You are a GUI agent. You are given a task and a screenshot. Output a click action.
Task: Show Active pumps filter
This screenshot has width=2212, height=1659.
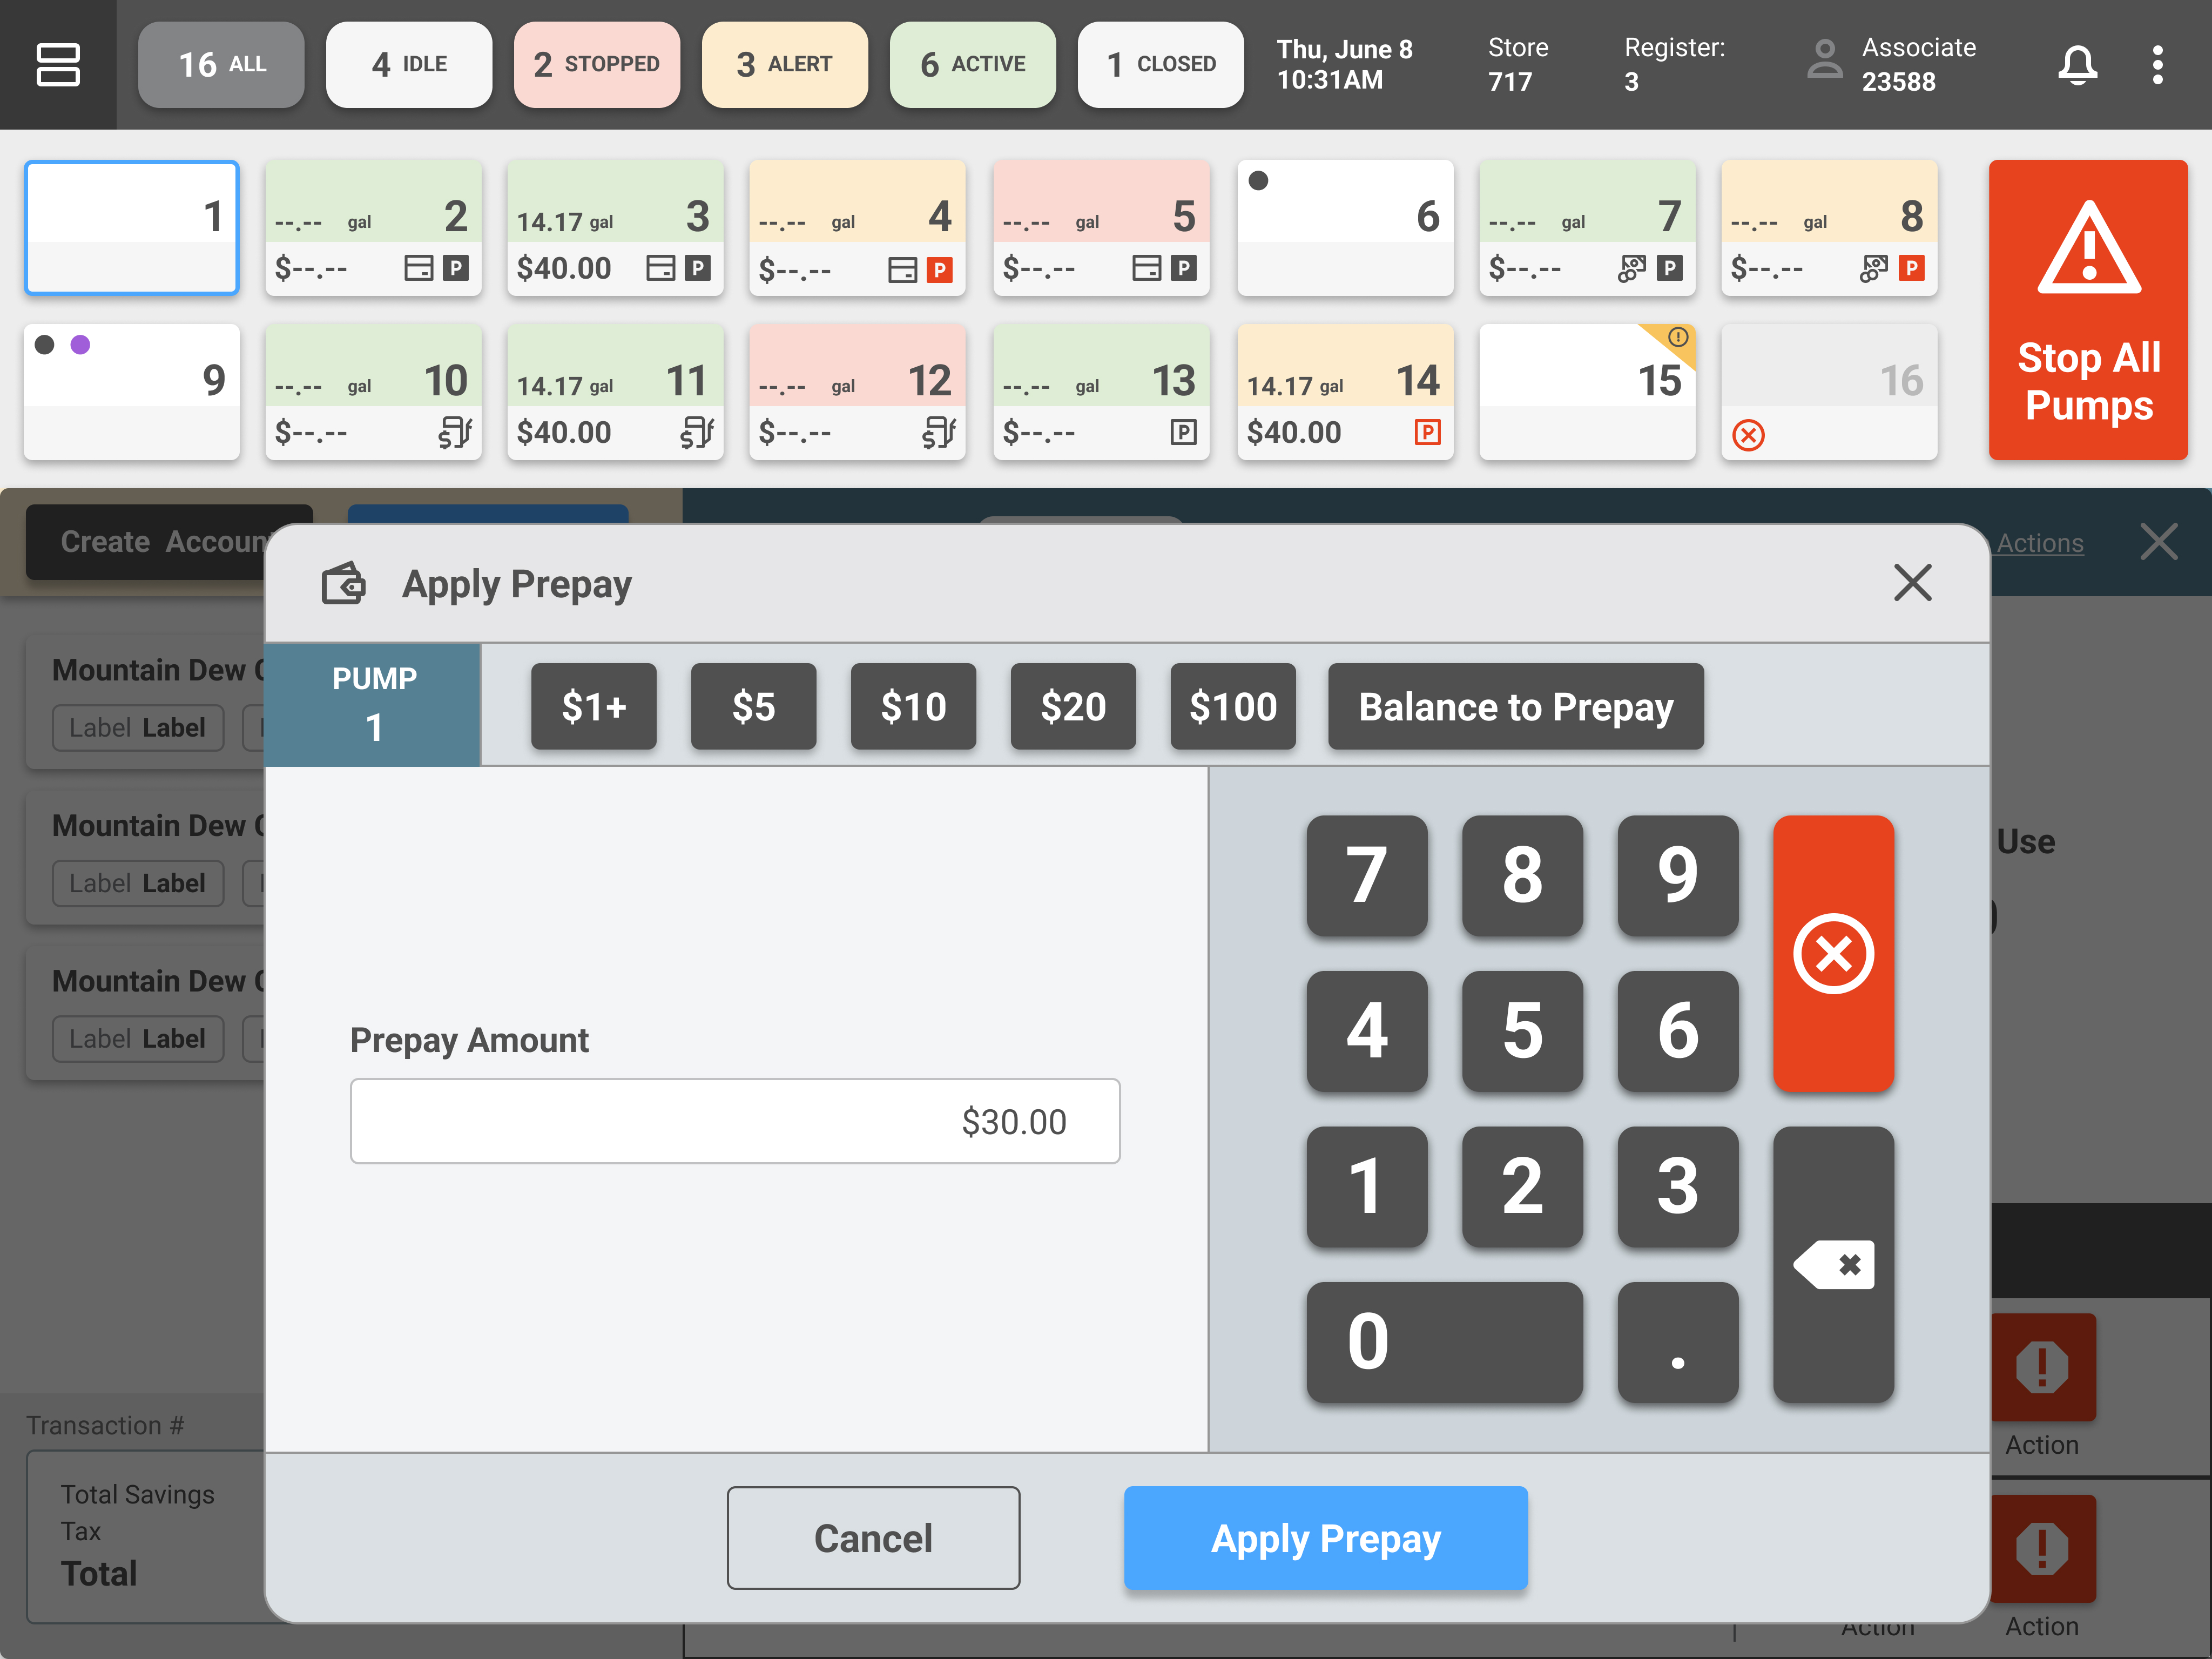(972, 64)
